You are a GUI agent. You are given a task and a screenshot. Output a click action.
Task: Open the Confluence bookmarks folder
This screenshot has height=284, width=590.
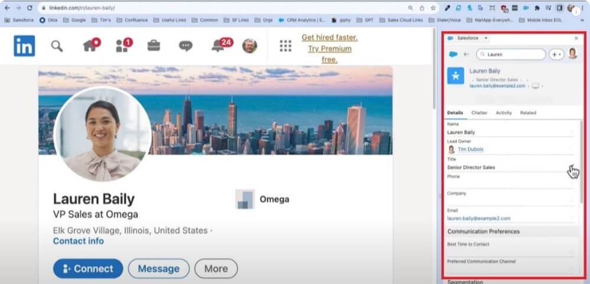point(132,20)
